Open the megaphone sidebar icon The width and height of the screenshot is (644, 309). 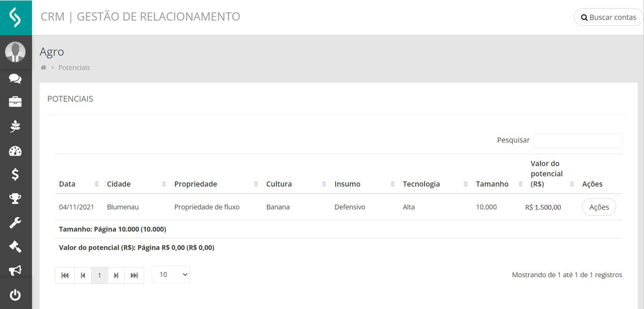click(16, 270)
